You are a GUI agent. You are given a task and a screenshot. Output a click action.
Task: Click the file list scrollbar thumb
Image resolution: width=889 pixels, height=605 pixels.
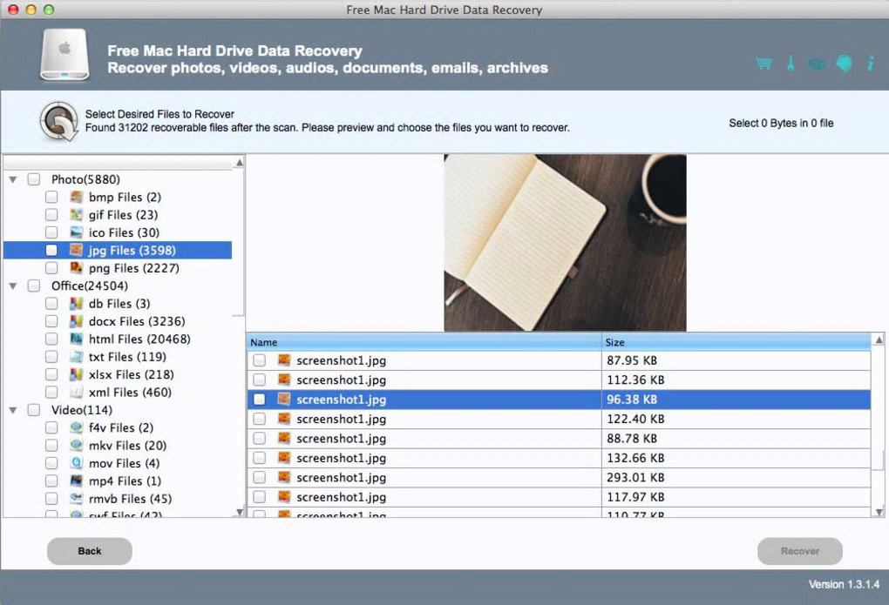(879, 460)
